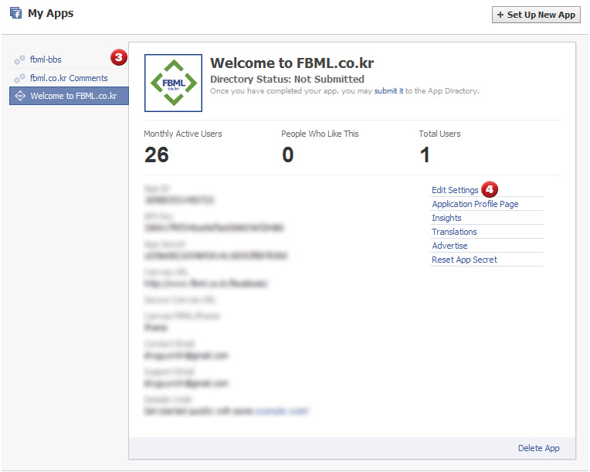
Task: Click the Directory Status: Not Submitted text
Action: [287, 79]
